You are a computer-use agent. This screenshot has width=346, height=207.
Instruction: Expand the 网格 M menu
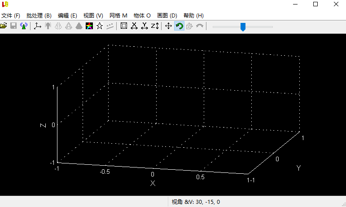pos(118,15)
